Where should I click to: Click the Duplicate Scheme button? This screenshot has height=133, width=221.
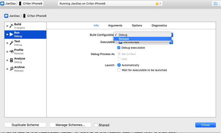[x=25, y=125]
